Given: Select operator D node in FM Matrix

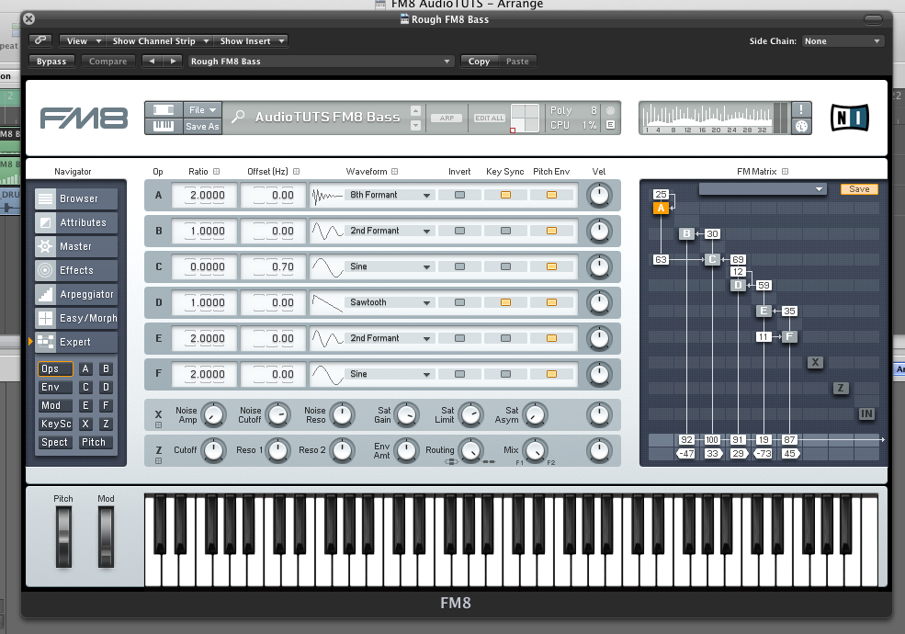Looking at the screenshot, I should [x=738, y=285].
